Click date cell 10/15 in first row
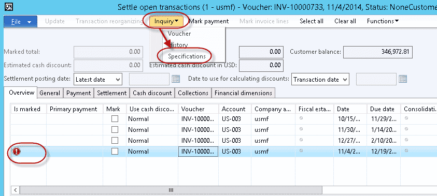 click(x=350, y=119)
